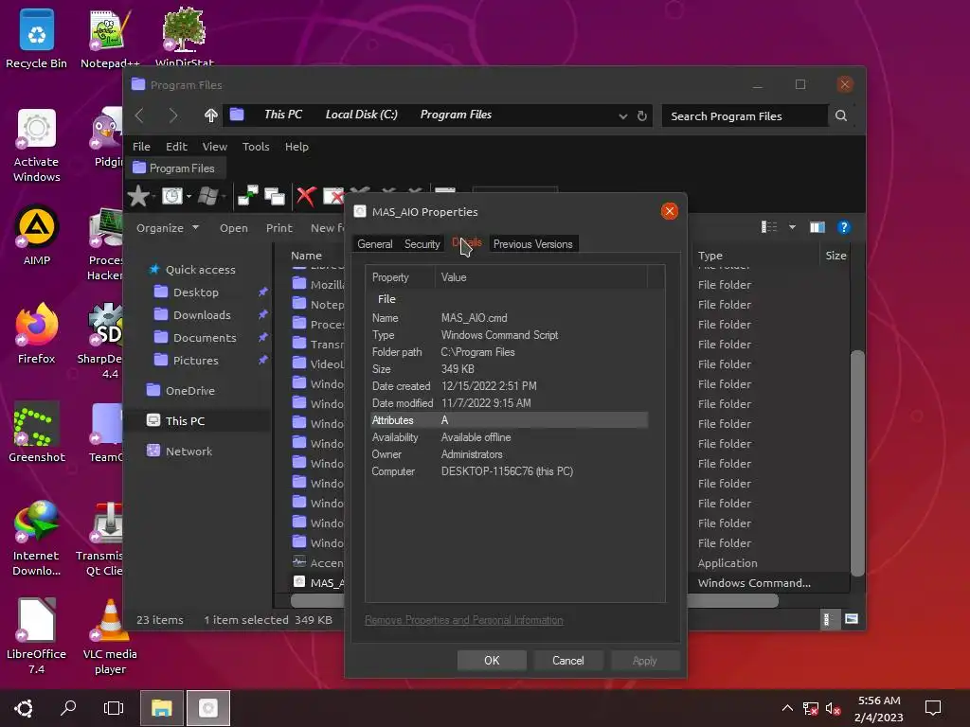Image resolution: width=970 pixels, height=727 pixels.
Task: Select Downloads in Quick access
Action: [202, 314]
